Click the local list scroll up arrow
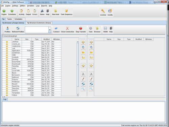This screenshot has height=127, width=169. tap(78, 42)
